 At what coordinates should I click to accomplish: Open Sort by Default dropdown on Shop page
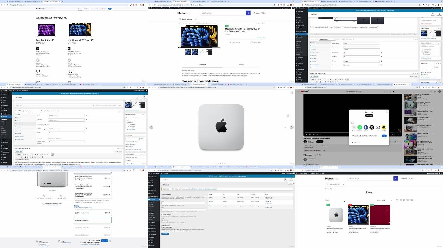(387, 200)
